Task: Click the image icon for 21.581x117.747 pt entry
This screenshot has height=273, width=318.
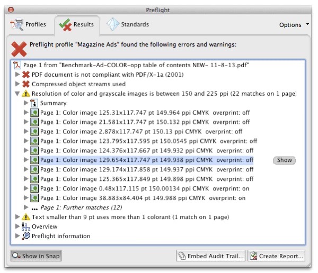Action: 34,122
